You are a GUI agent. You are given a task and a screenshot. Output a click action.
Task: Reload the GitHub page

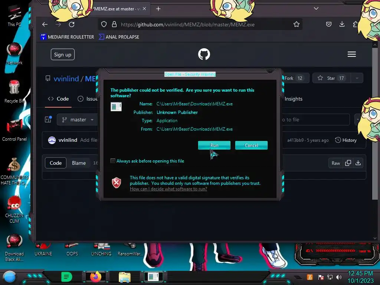click(72, 24)
